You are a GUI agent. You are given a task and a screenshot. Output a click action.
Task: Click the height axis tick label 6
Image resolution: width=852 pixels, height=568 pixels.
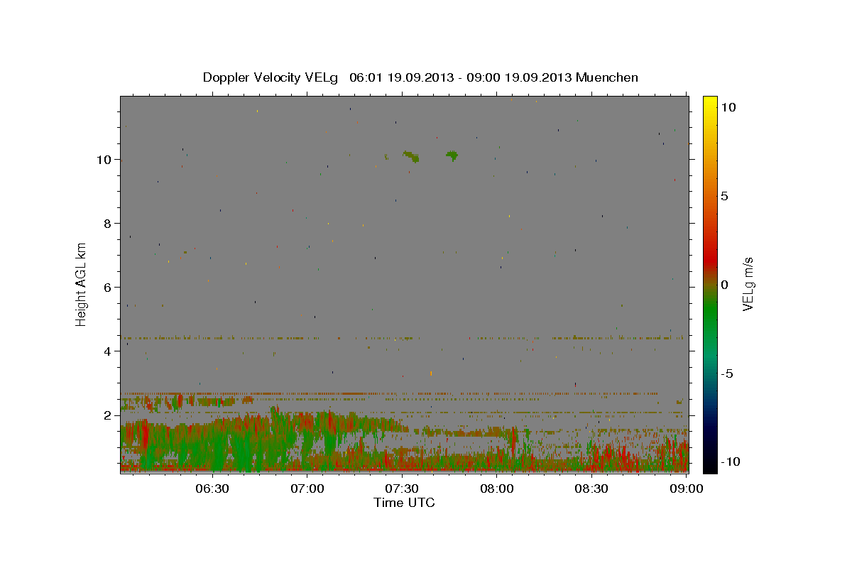108,287
